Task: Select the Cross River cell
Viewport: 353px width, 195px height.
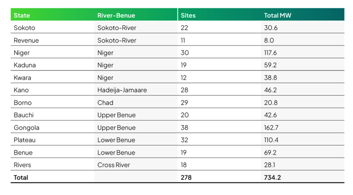Action: pos(113,165)
